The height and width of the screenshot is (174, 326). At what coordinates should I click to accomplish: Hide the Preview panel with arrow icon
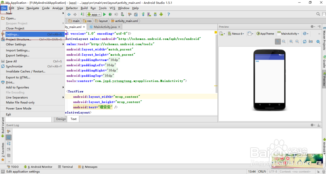tap(319, 27)
